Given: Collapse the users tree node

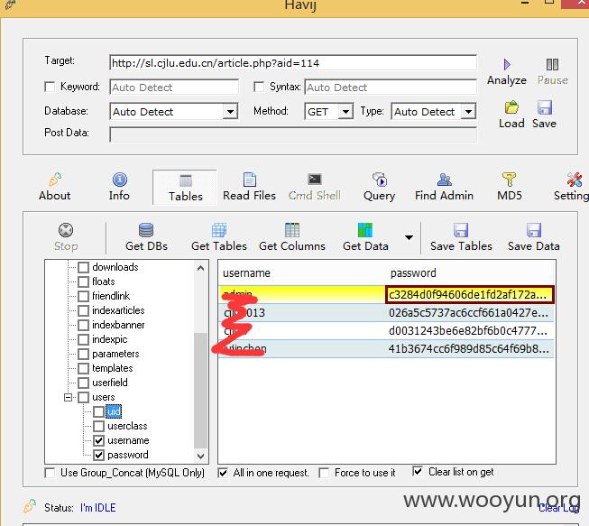Looking at the screenshot, I should pyautogui.click(x=68, y=397).
